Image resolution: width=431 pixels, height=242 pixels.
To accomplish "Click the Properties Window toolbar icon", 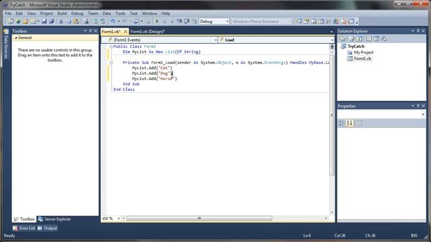I will (x=306, y=22).
